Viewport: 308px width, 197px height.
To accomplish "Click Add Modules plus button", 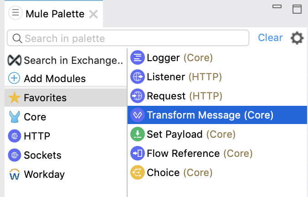I will click(x=15, y=78).
